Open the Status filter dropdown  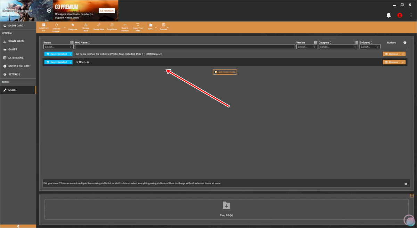[58, 47]
